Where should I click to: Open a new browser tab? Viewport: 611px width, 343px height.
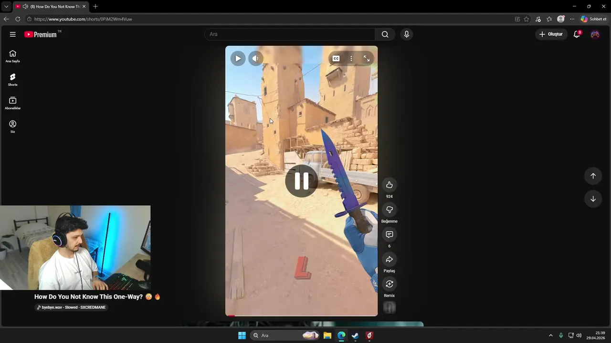(95, 7)
